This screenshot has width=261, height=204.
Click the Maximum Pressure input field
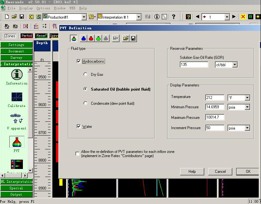[x=215, y=118]
